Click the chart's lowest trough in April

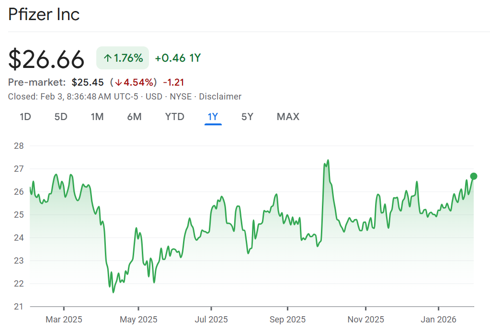point(114,292)
